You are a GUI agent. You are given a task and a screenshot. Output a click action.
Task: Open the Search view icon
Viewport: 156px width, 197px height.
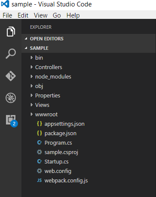(x=11, y=54)
